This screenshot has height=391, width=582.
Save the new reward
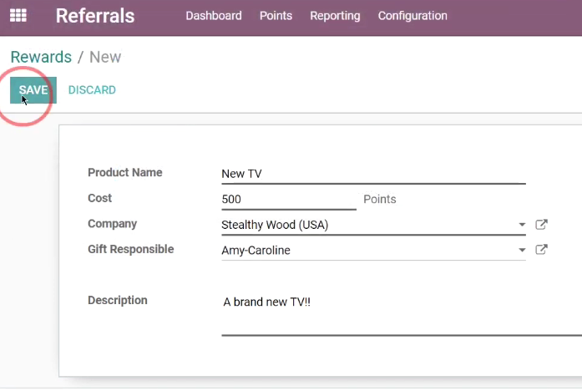tap(33, 90)
